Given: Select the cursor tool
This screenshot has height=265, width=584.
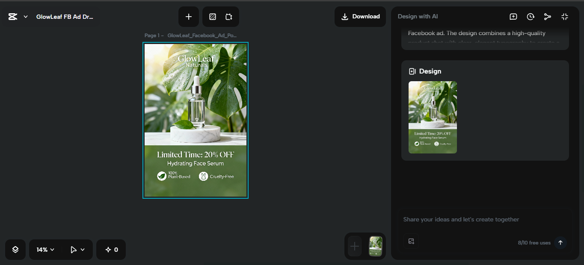Looking at the screenshot, I should tap(74, 249).
